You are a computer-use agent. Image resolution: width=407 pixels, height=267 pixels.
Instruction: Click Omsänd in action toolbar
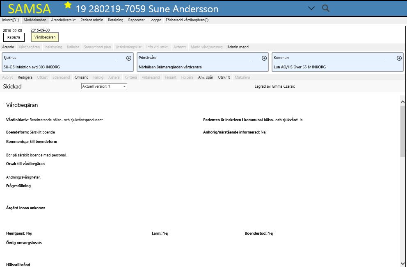pyautogui.click(x=82, y=77)
